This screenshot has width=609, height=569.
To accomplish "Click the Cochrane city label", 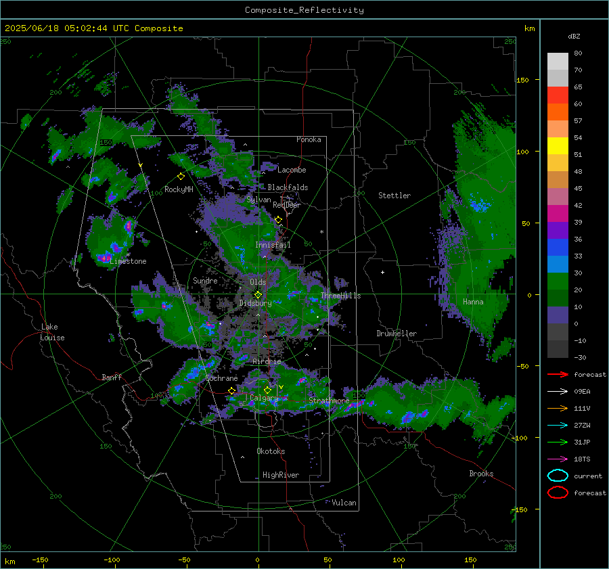I will click(221, 378).
